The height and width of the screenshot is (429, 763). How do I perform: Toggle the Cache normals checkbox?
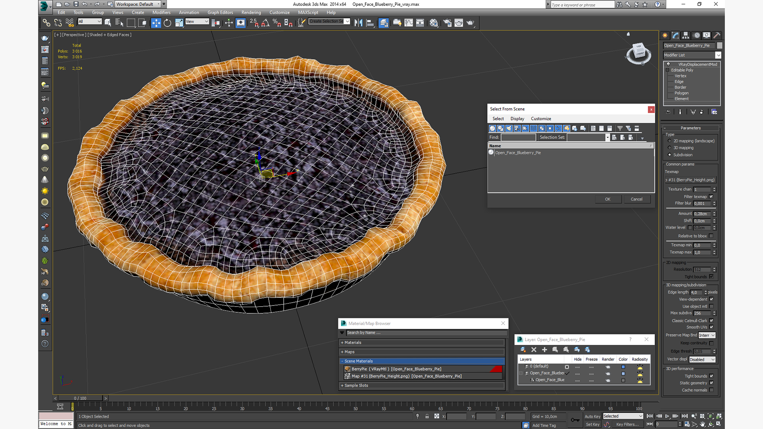click(x=711, y=390)
